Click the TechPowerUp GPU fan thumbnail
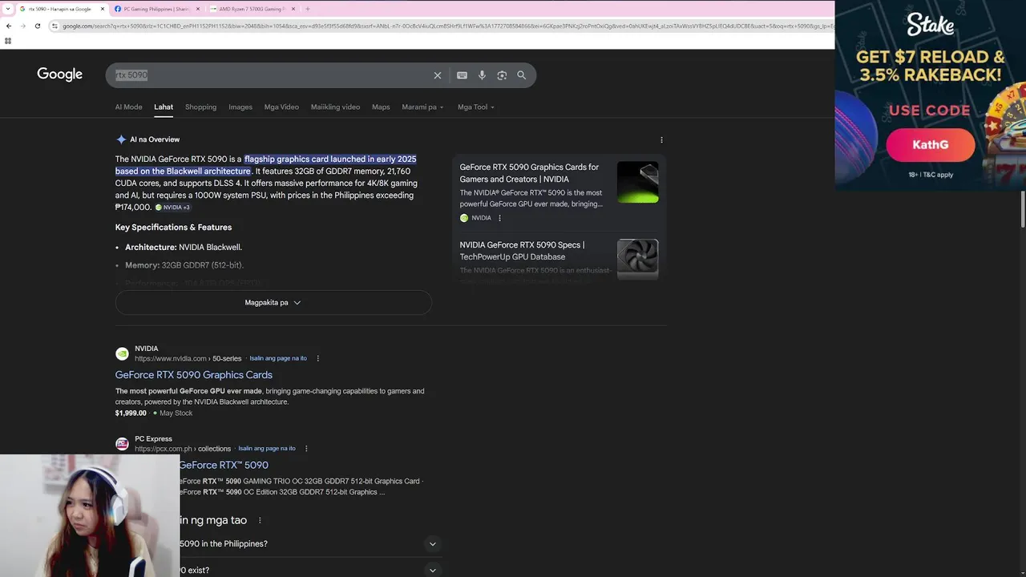The width and height of the screenshot is (1026, 577). click(x=638, y=258)
